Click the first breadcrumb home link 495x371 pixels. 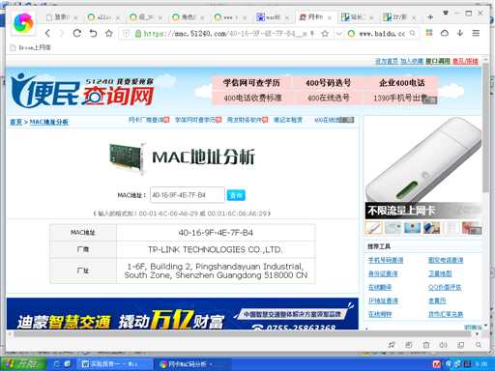(x=15, y=122)
